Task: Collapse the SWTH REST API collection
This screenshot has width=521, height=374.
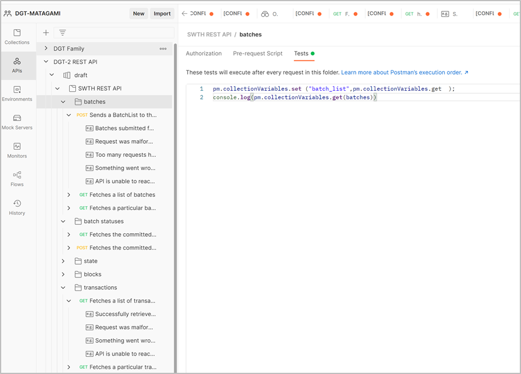Action: [x=57, y=88]
